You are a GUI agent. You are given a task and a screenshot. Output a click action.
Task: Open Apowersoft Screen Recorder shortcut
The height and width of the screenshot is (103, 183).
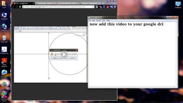coord(4,74)
